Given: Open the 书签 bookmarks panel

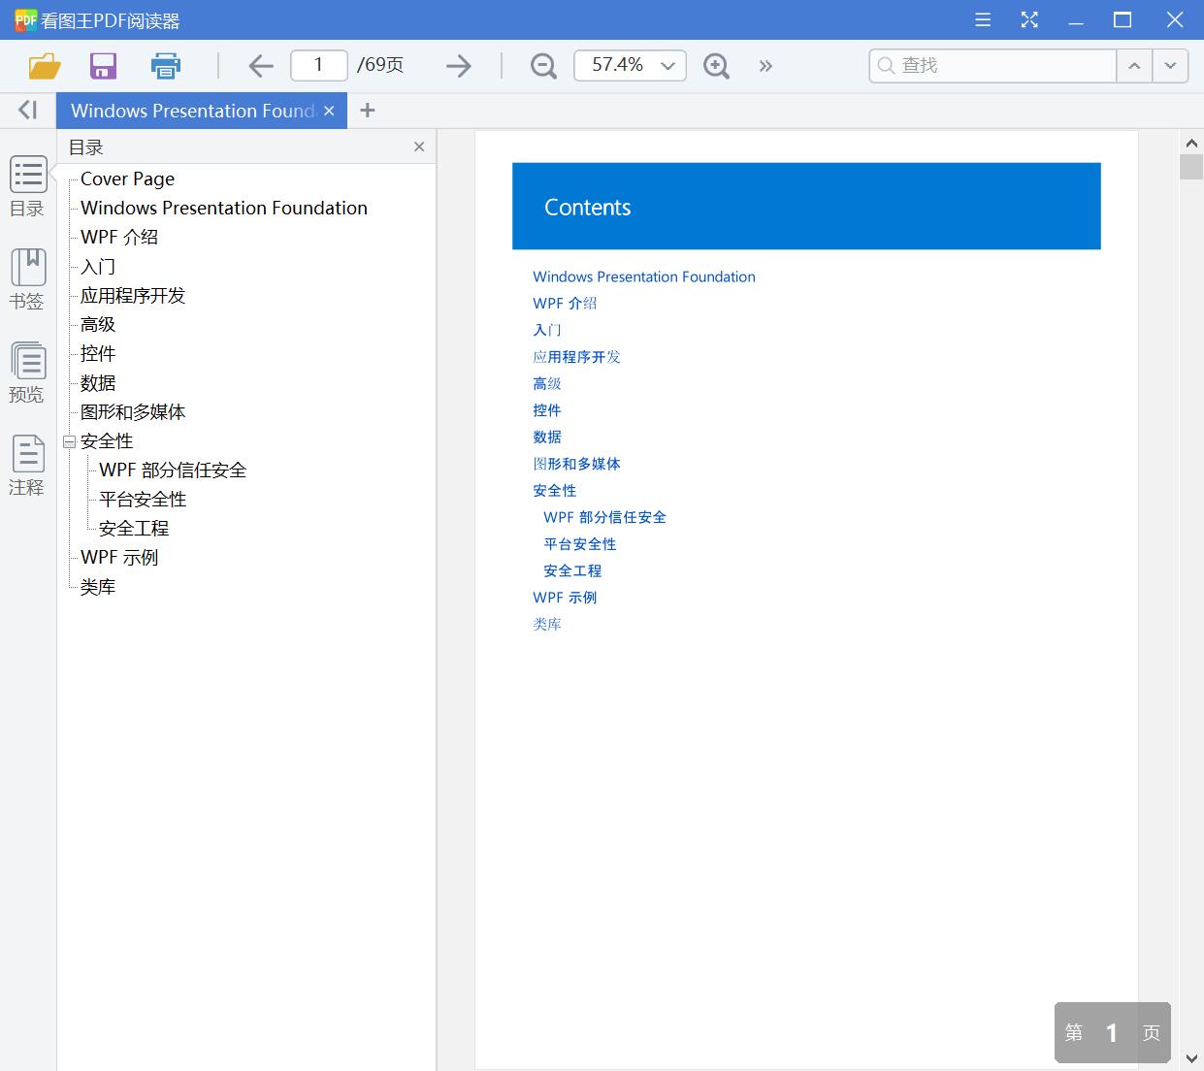Looking at the screenshot, I should click(x=28, y=279).
